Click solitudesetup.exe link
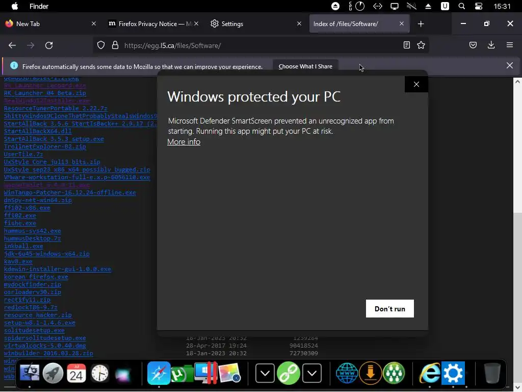Image resolution: width=522 pixels, height=392 pixels. 34,331
